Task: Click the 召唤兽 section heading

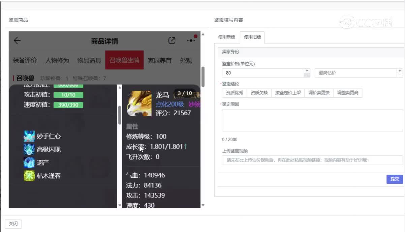Action: pyautogui.click(x=25, y=78)
